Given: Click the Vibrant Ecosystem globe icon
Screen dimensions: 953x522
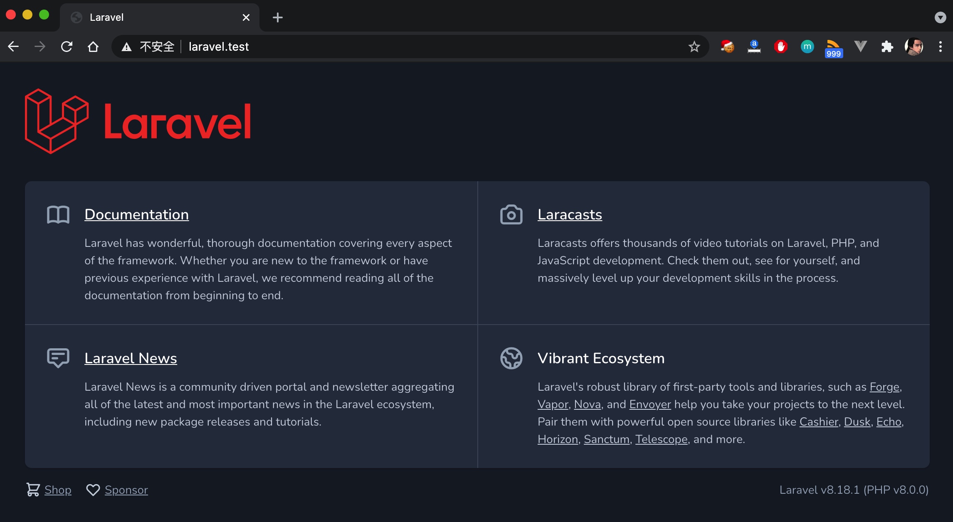Looking at the screenshot, I should 511,358.
